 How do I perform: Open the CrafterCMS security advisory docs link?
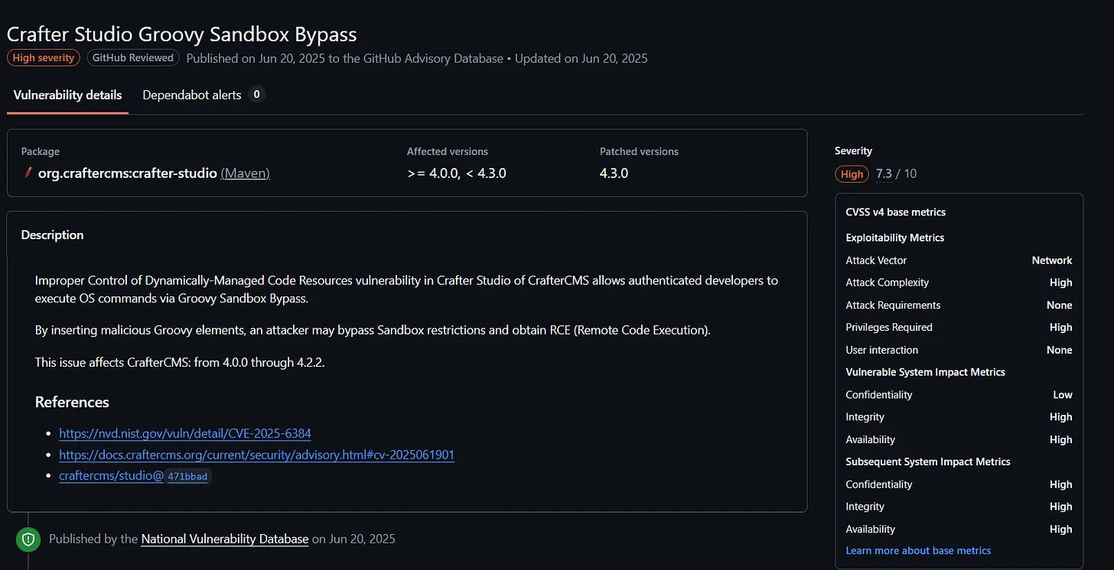257,455
